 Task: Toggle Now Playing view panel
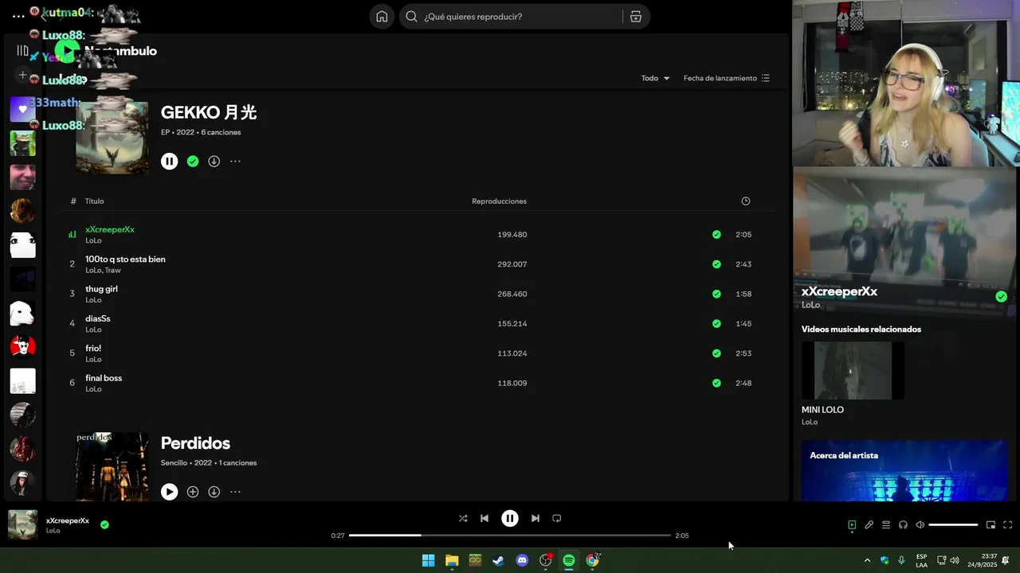[x=852, y=525]
